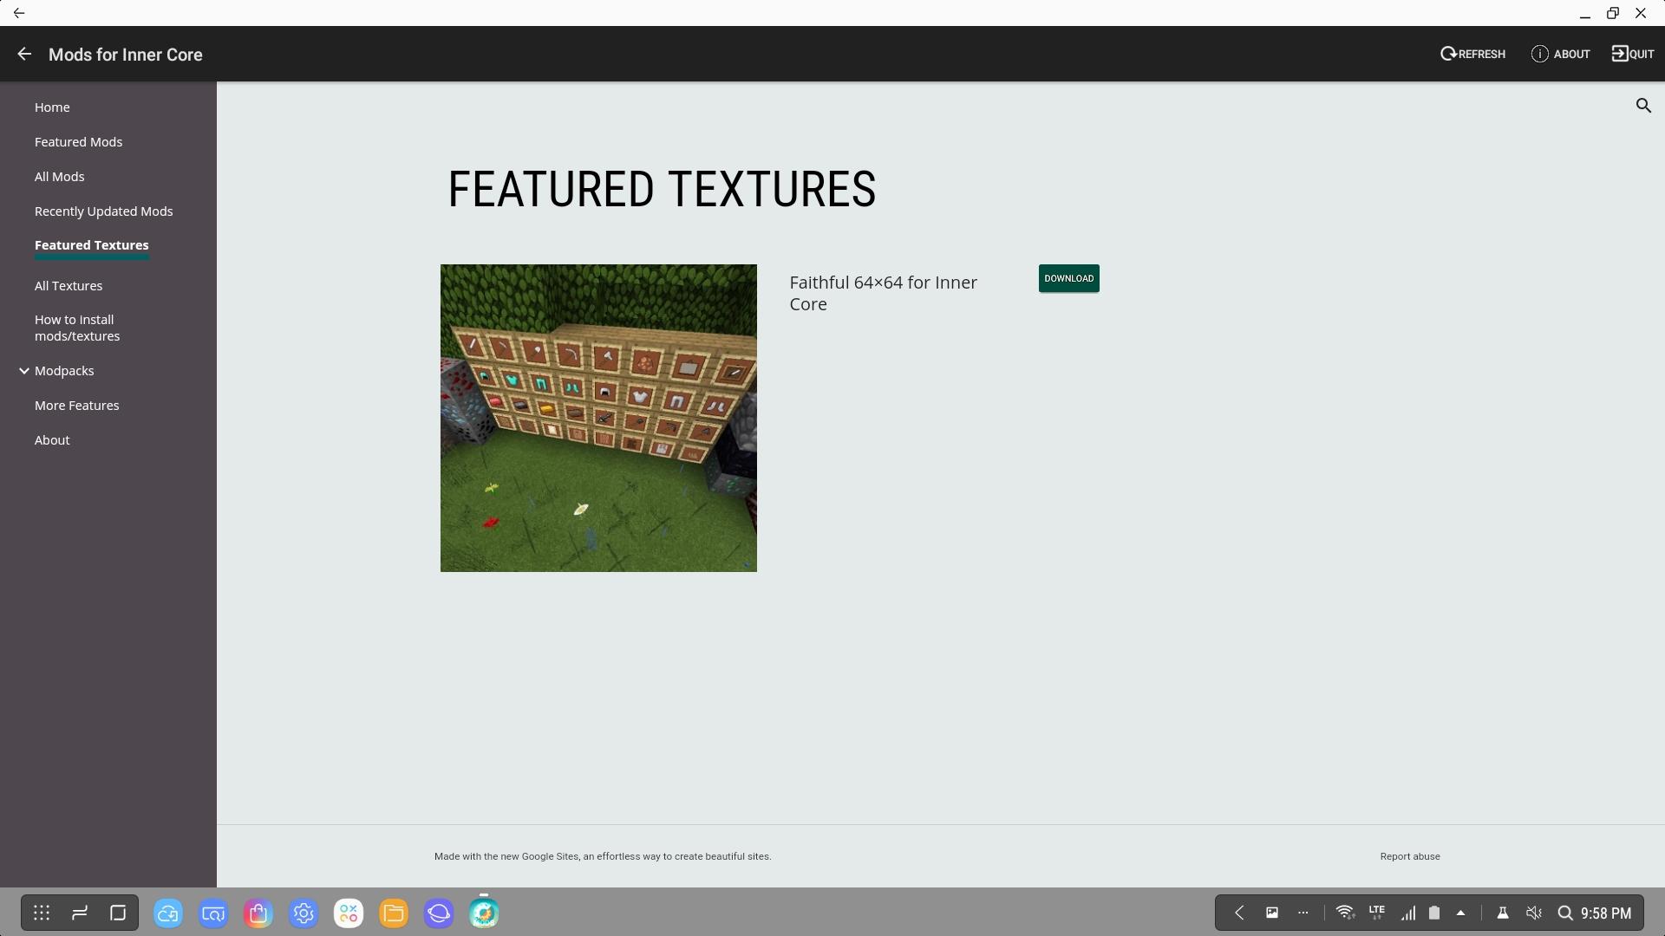Click the LTE data indicator
Viewport: 1665px width, 936px height.
1376,912
